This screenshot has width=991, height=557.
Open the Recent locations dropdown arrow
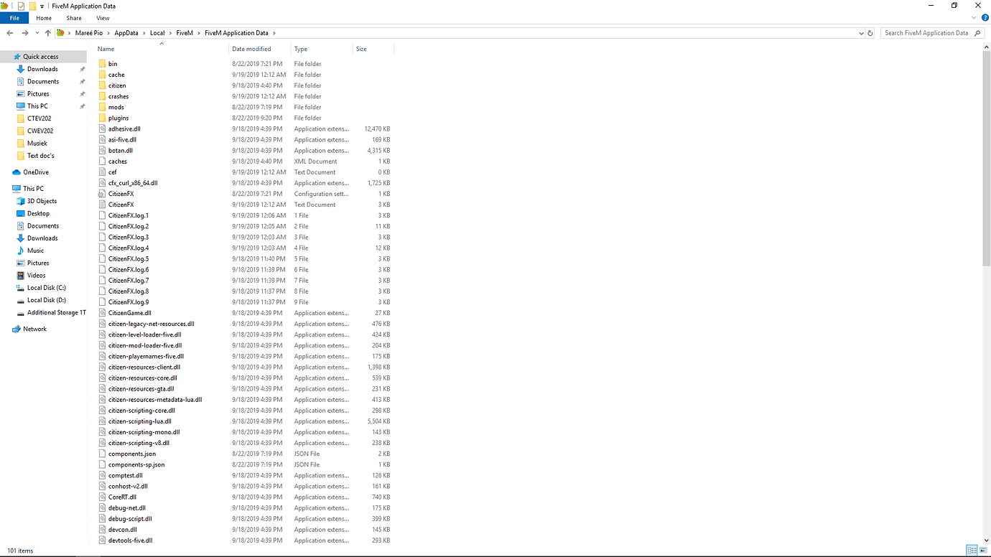click(37, 33)
